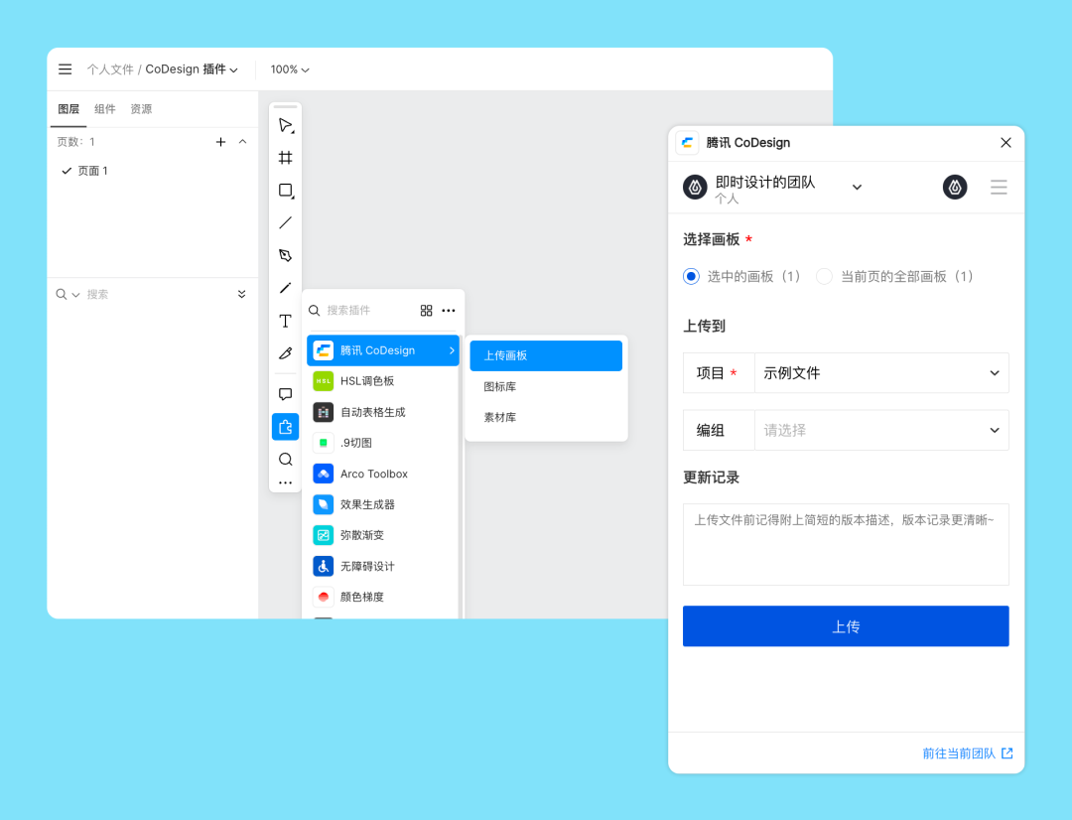Collapse the pages list
This screenshot has height=820, width=1072.
(243, 142)
